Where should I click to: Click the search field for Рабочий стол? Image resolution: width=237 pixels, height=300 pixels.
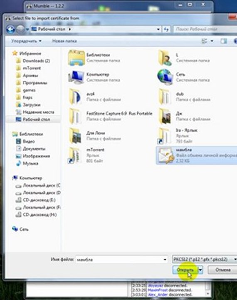point(205,29)
